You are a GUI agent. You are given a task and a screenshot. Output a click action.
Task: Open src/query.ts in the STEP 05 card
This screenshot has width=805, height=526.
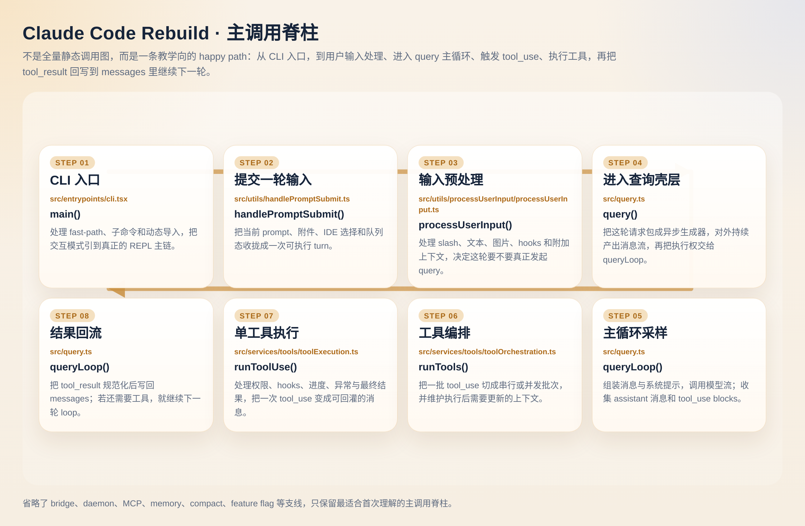(624, 352)
